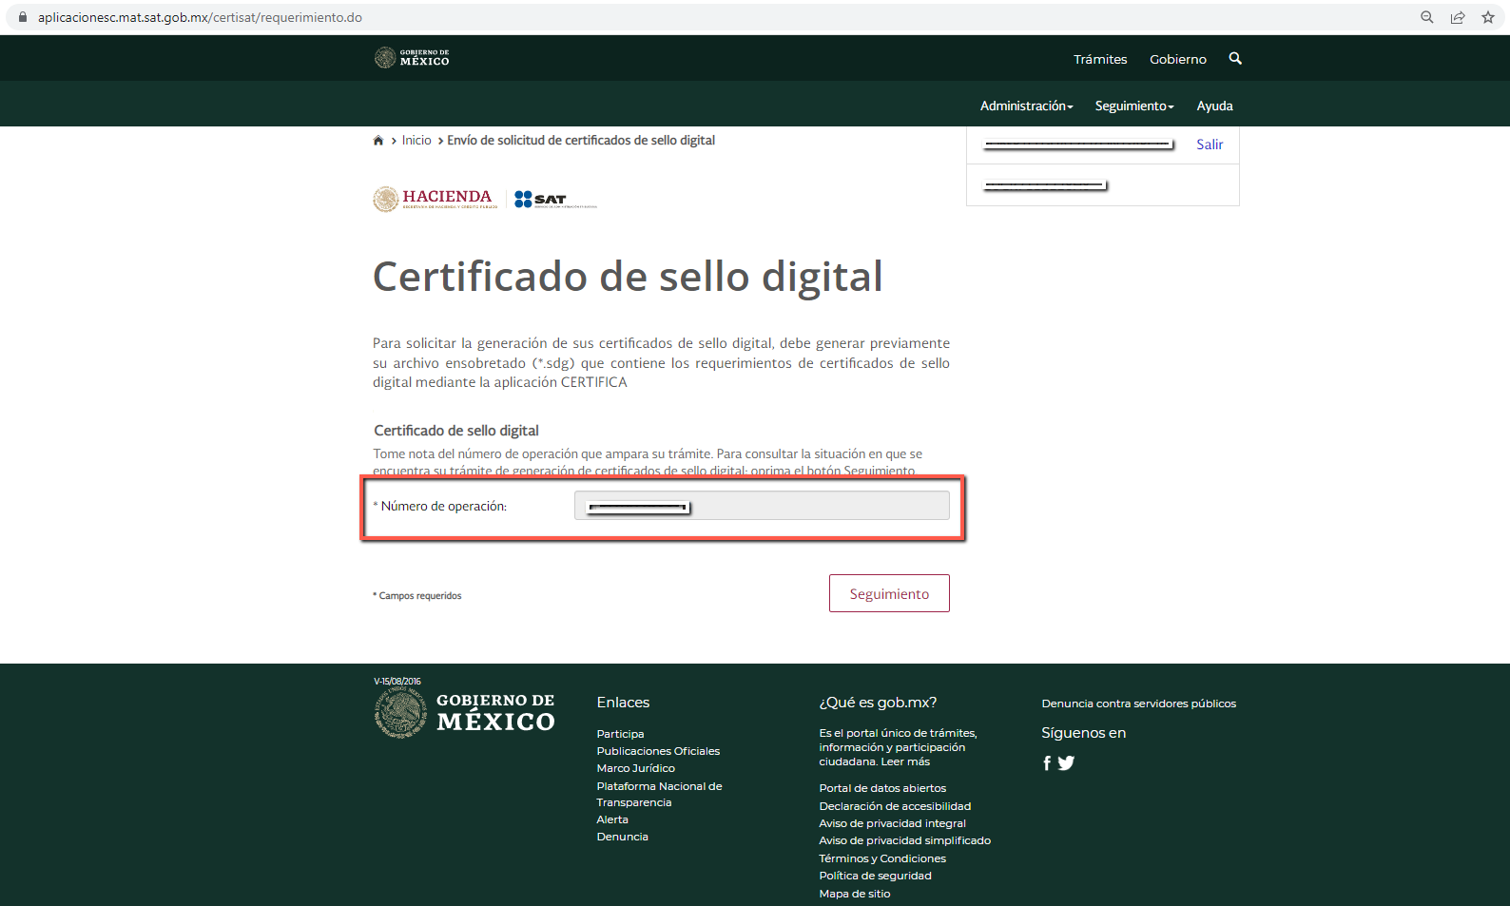Viewport: 1510px width, 906px height.
Task: Open the Ayuda menu item
Action: tap(1214, 106)
